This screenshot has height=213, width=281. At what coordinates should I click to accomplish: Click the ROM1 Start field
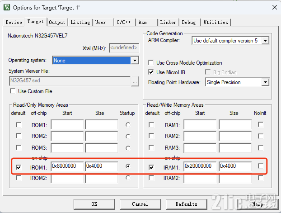click(67, 124)
